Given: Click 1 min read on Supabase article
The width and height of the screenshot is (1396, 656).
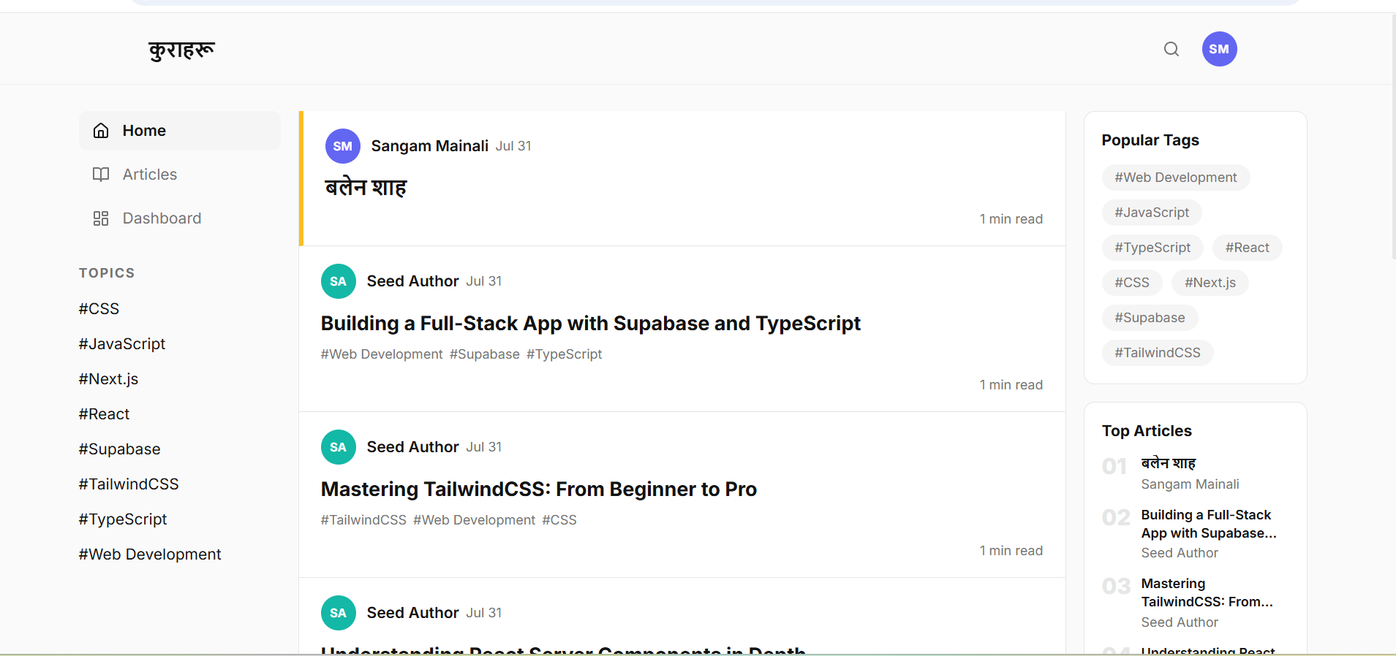Looking at the screenshot, I should click(x=1011, y=385).
